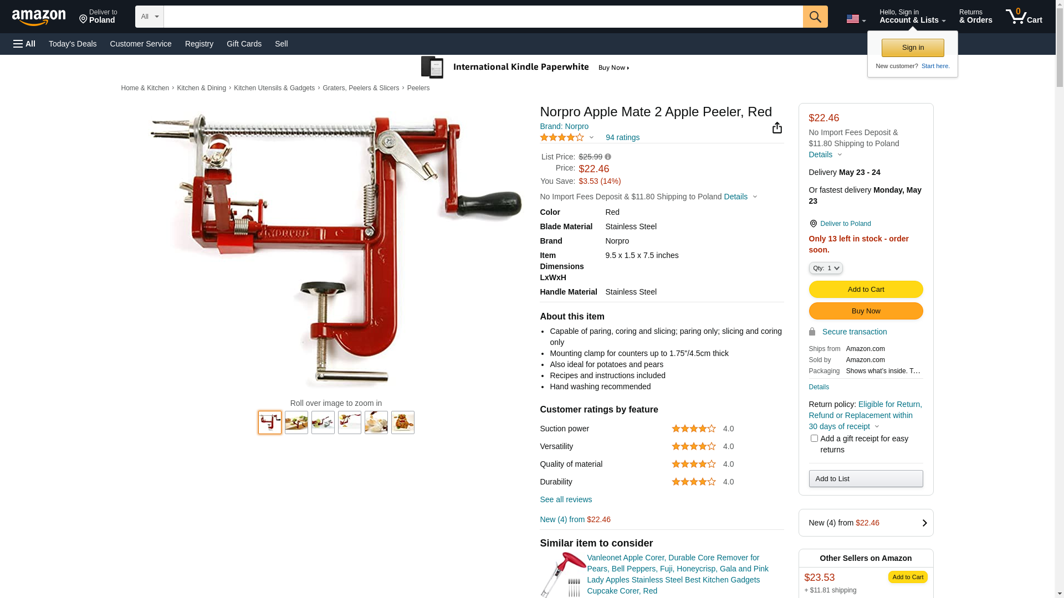Click the share icon beside the product title
This screenshot has height=598, width=1064.
point(777,128)
